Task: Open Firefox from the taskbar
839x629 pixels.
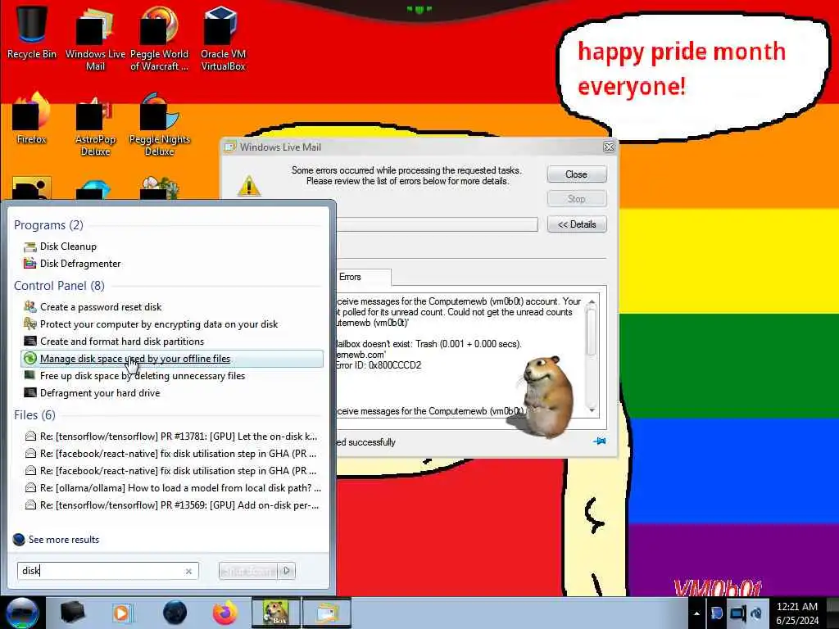Action: coord(225,613)
